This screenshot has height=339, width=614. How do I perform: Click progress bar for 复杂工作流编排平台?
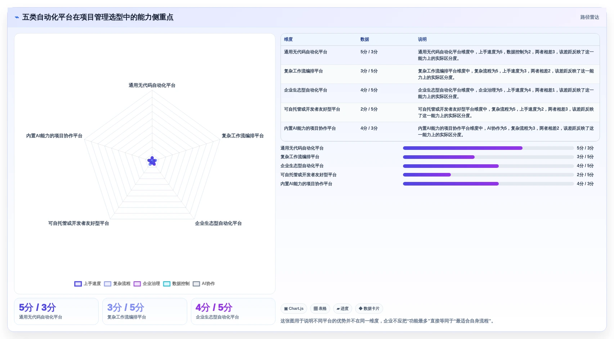488,157
